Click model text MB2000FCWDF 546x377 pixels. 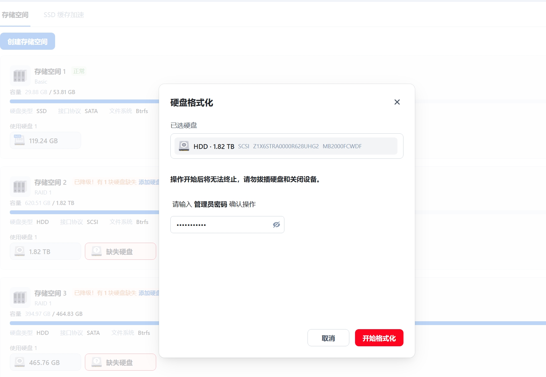point(342,146)
